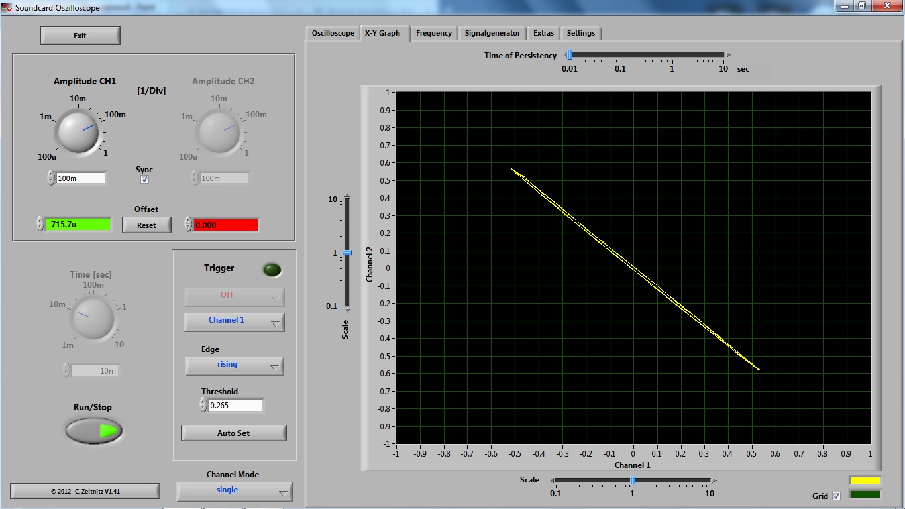The width and height of the screenshot is (905, 509).
Task: Click the green Run/Stop play button
Action: click(x=94, y=431)
